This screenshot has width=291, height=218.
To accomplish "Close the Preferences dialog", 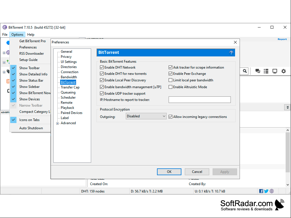I will 235,42.
